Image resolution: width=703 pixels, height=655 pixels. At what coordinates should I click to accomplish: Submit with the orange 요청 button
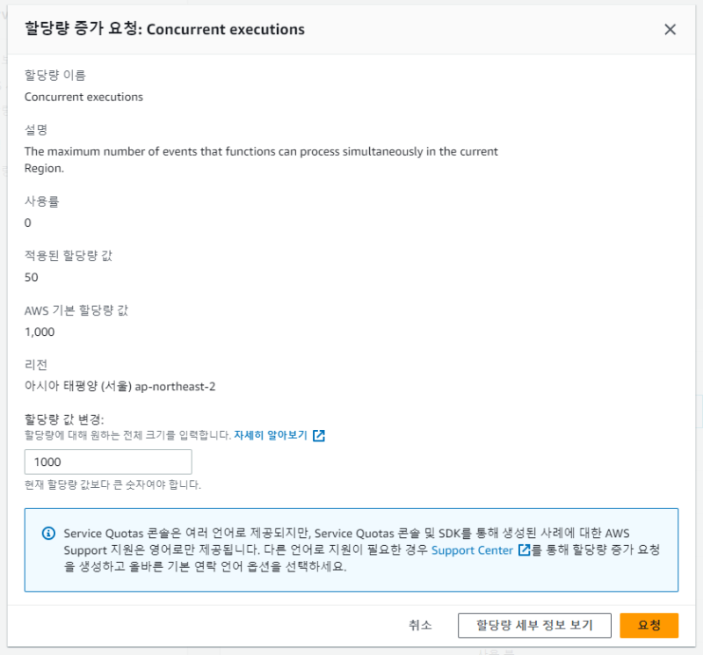(649, 625)
